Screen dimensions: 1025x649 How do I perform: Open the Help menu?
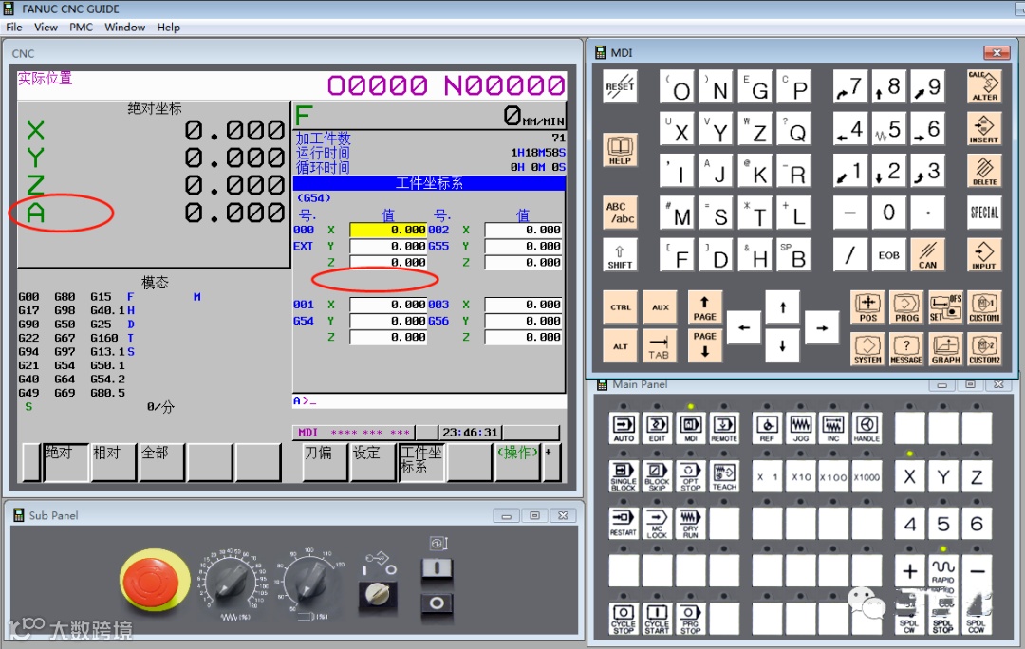pos(168,27)
